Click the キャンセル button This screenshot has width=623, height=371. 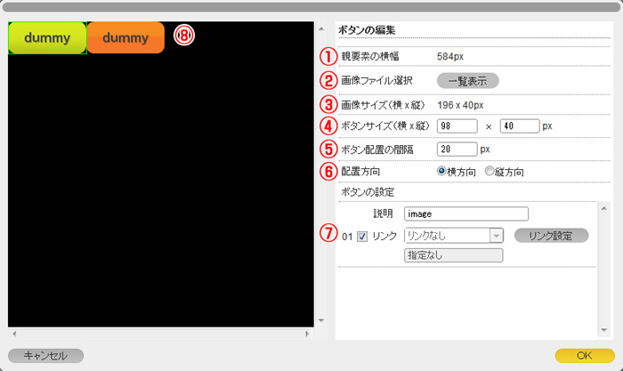coord(45,356)
